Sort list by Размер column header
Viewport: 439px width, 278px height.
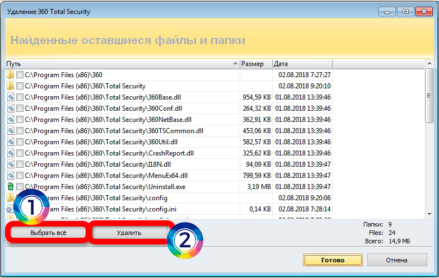(x=256, y=64)
